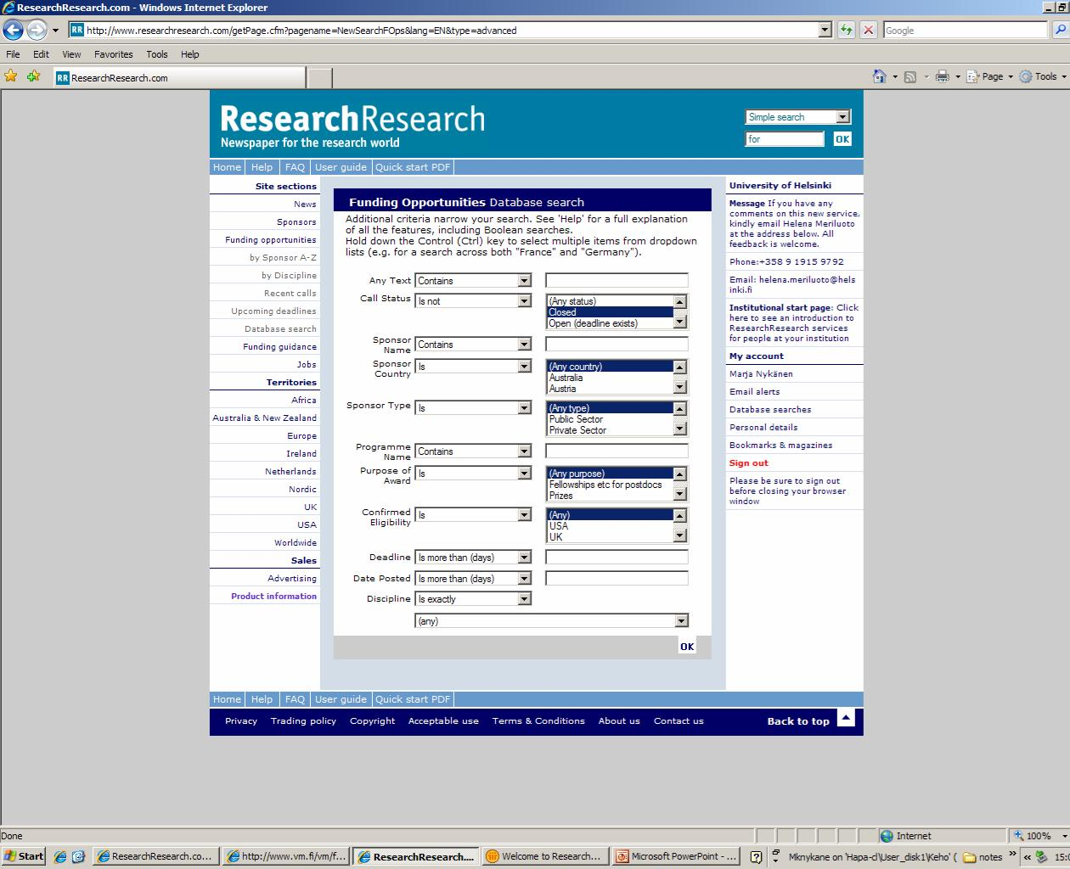Open the Funding opportunities sidebar link
The height and width of the screenshot is (869, 1070).
(271, 240)
